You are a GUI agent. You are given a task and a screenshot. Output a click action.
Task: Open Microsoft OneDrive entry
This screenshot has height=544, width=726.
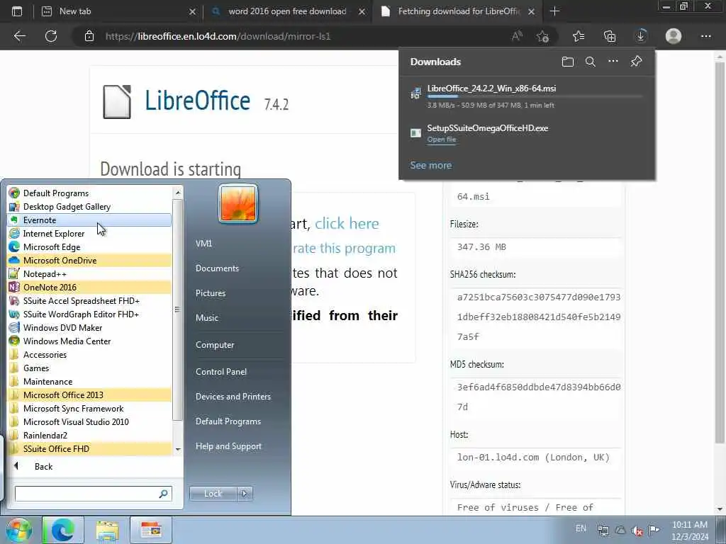pos(89,261)
